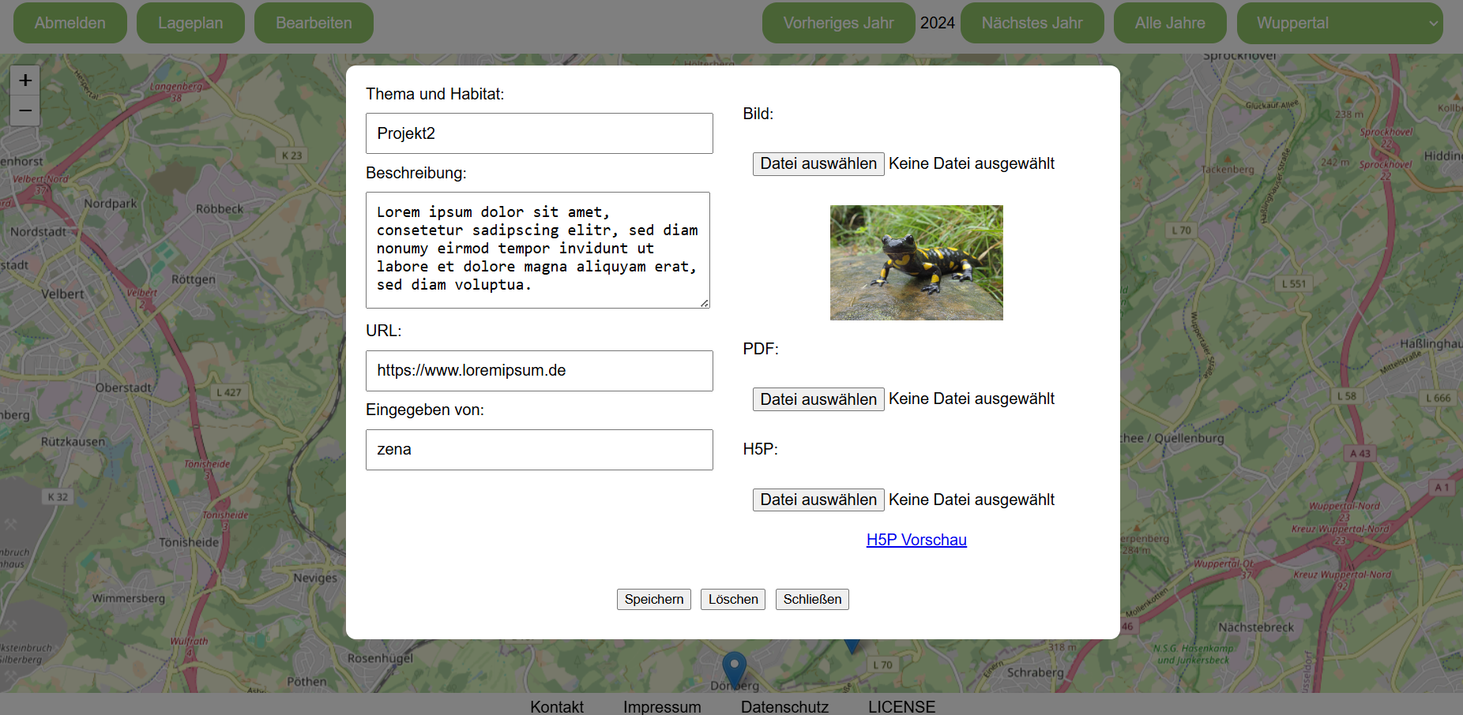Go to Nächstes Jahr

tap(1032, 23)
